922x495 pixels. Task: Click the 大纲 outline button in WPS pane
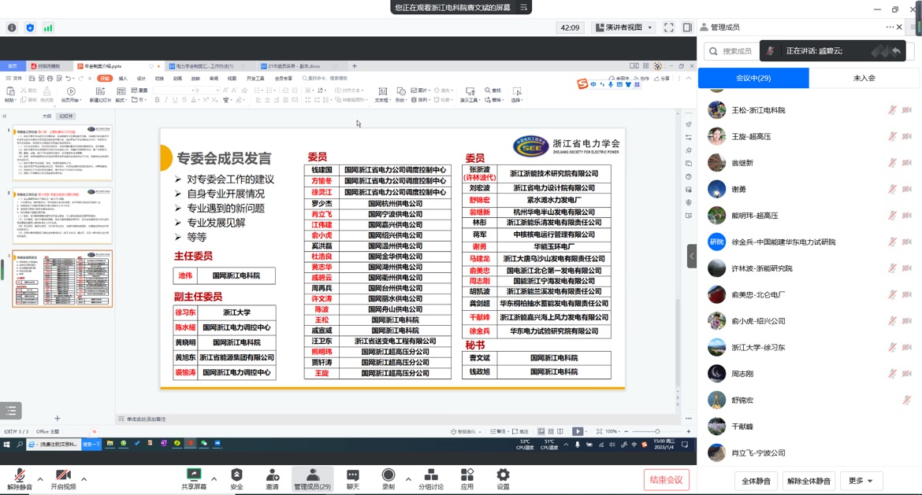click(x=46, y=116)
